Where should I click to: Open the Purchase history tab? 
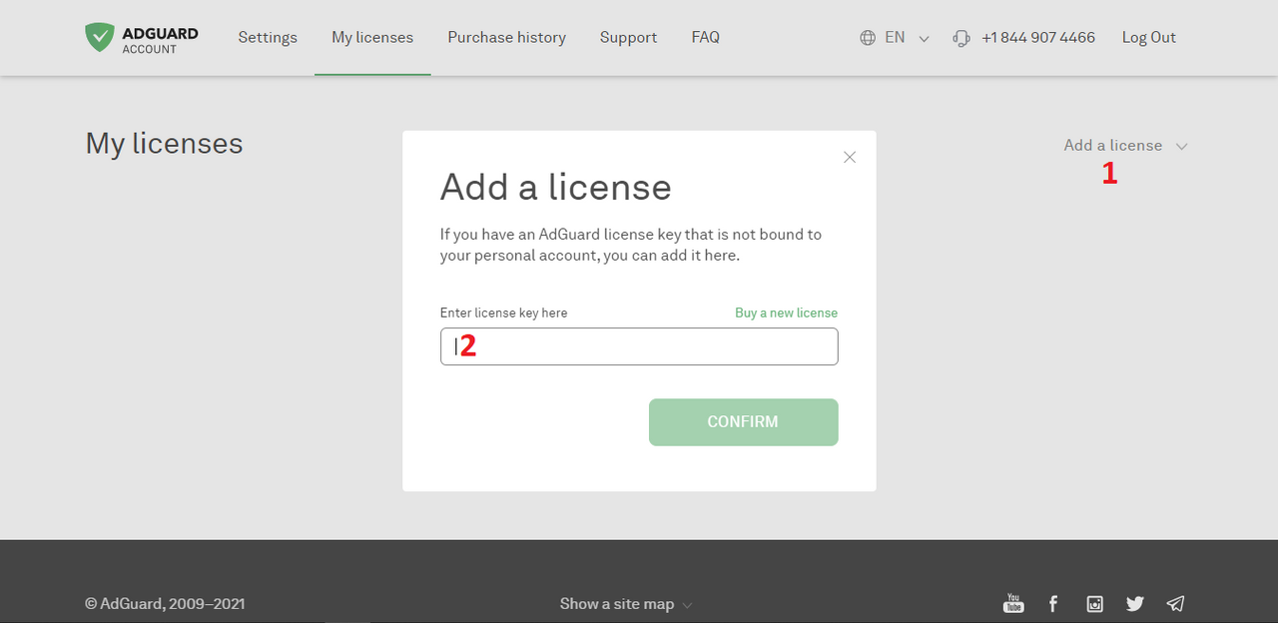tap(506, 37)
